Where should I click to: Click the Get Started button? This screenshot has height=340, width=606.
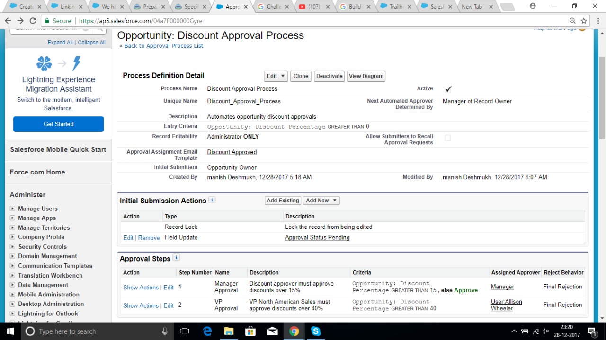pyautogui.click(x=58, y=124)
